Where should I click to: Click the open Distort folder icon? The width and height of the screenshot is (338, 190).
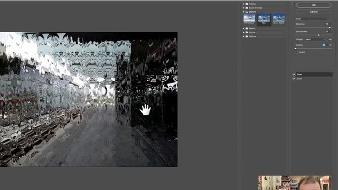tap(247, 12)
